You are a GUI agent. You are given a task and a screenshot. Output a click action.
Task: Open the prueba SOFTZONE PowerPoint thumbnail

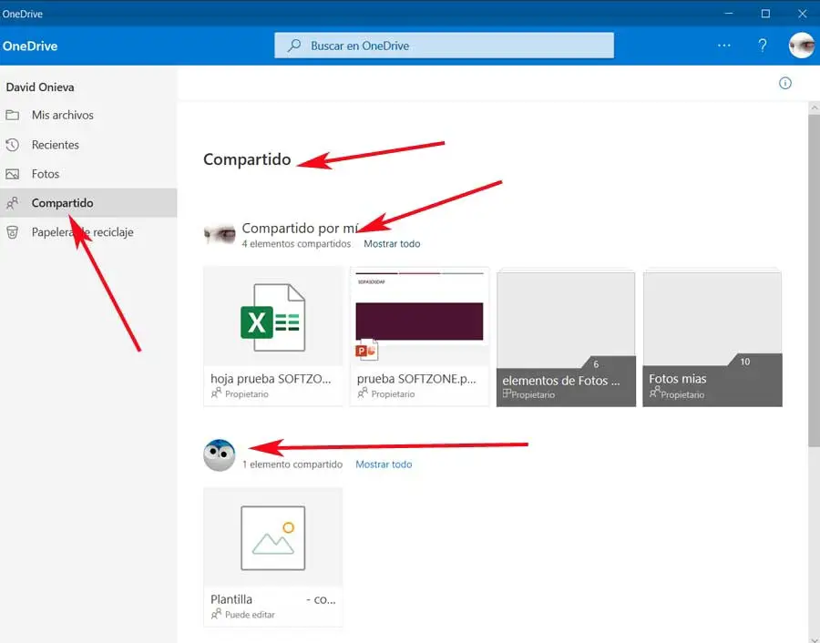pyautogui.click(x=419, y=316)
